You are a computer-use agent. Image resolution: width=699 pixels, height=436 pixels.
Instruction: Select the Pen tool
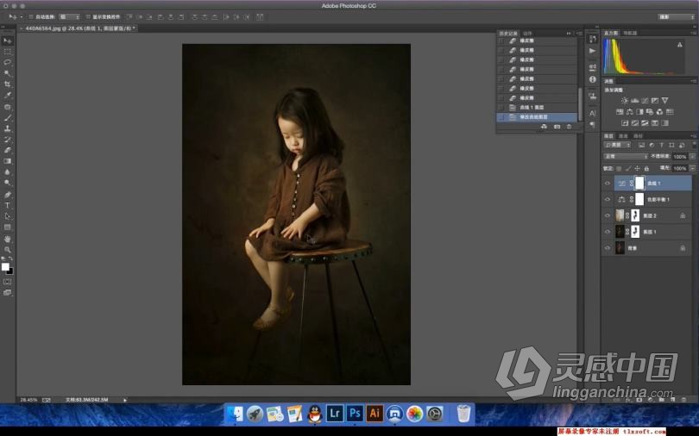[7, 195]
